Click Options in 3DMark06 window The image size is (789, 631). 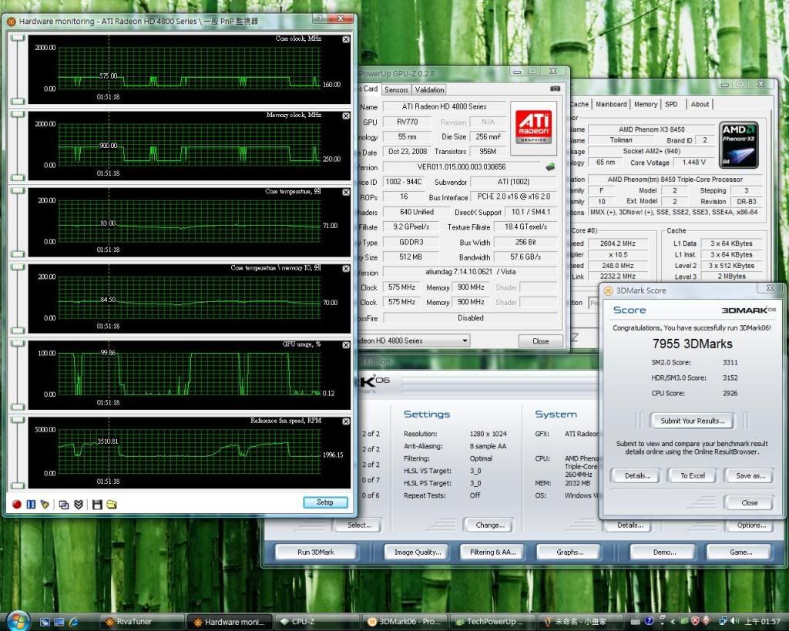[x=751, y=525]
